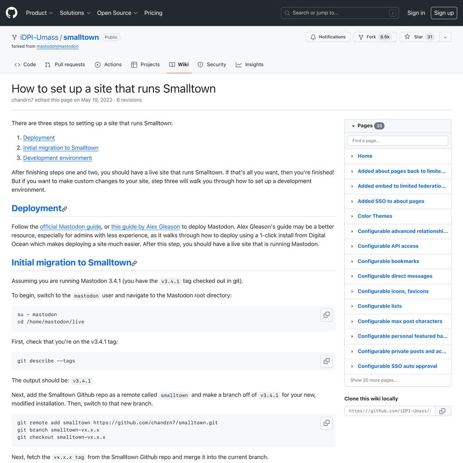This screenshot has width=463, height=463.
Task: Click the Sign in link
Action: [416, 13]
